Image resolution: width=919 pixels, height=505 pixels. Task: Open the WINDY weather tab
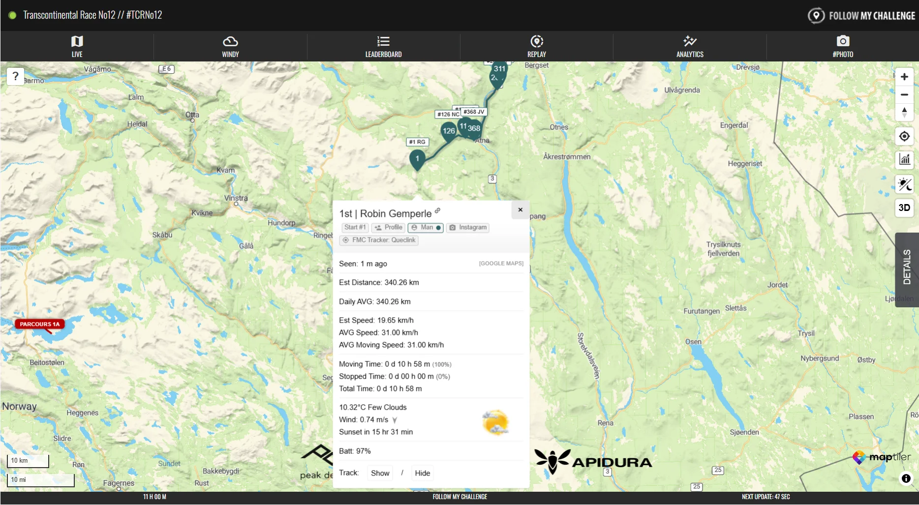point(230,46)
